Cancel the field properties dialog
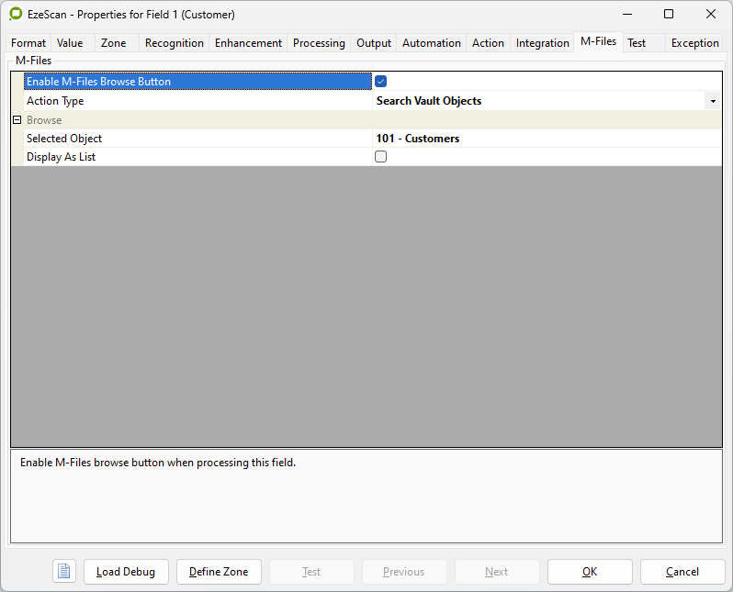This screenshot has height=592, width=733. [682, 571]
